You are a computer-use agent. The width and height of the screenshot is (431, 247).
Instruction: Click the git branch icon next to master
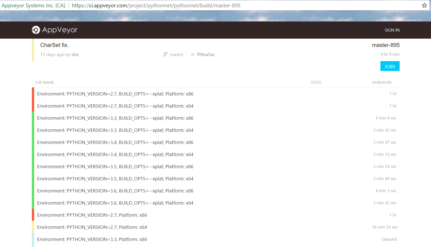[x=166, y=54]
